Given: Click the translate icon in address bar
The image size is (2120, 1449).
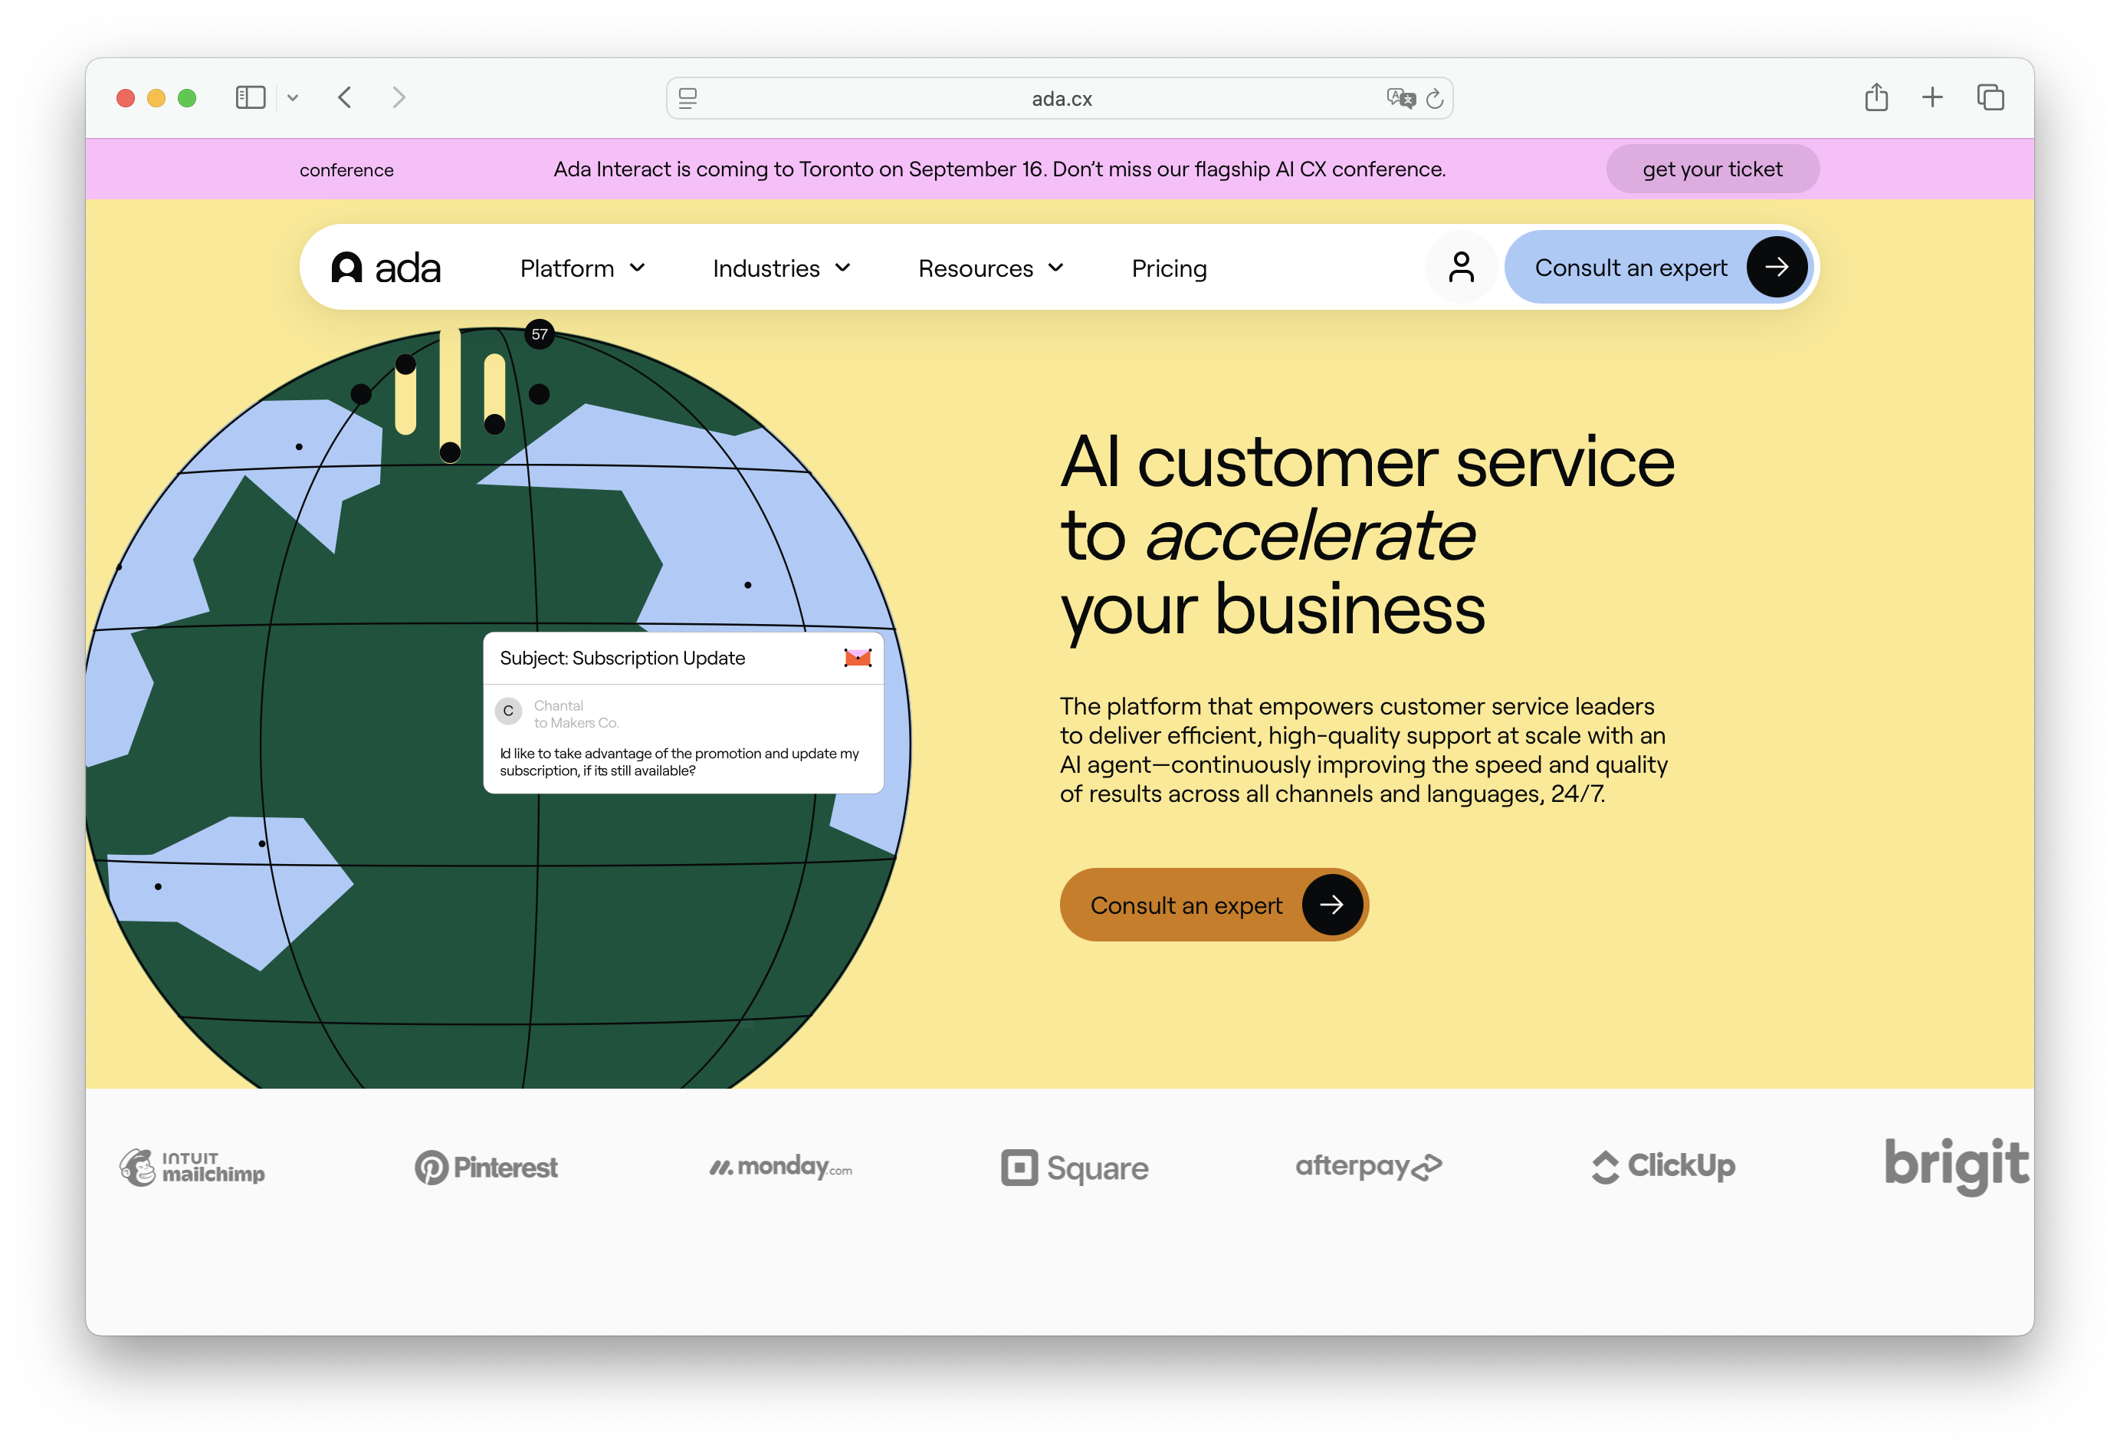Looking at the screenshot, I should [x=1400, y=97].
